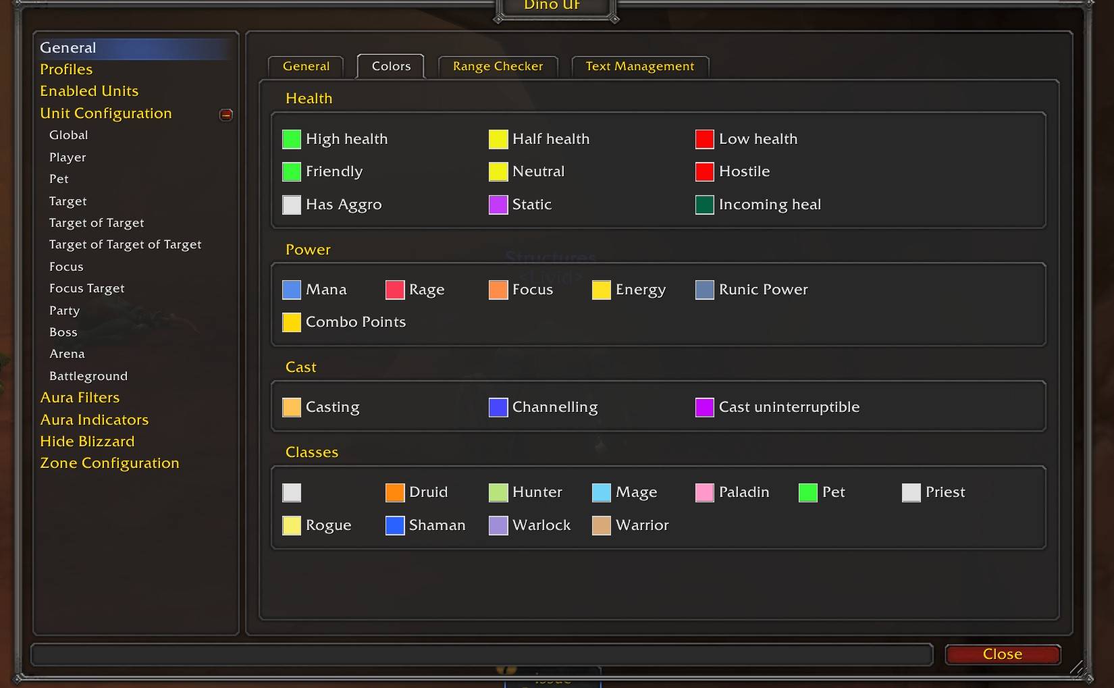
Task: Open the Range Checker tab
Action: tap(498, 66)
